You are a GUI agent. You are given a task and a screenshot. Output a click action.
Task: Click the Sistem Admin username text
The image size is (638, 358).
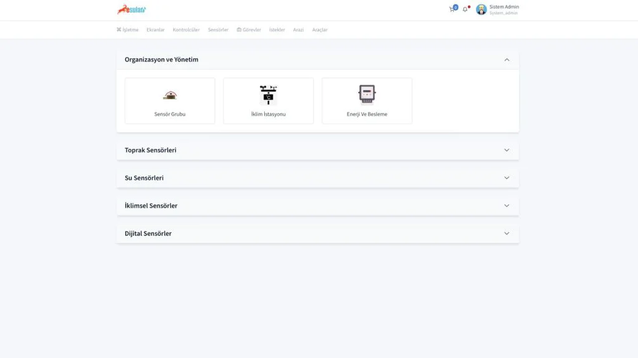tap(503, 7)
